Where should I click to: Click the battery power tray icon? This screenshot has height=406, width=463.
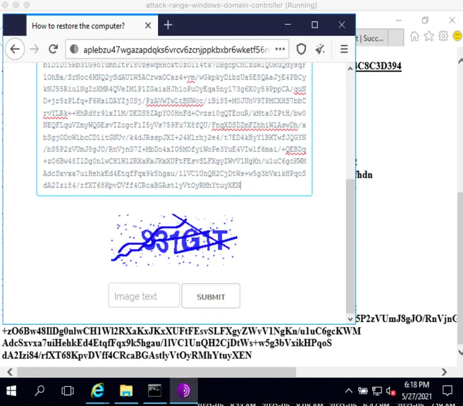[362, 391]
